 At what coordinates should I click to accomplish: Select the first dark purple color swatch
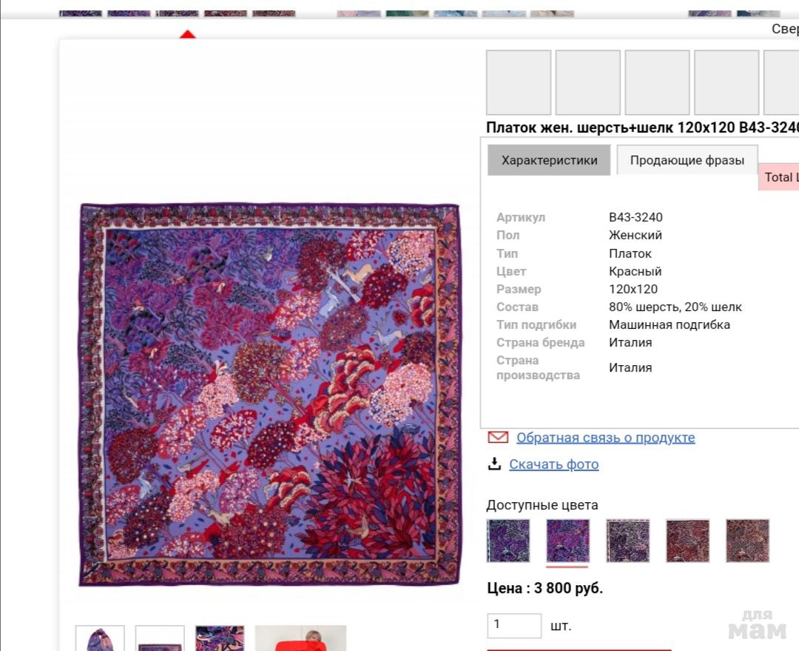click(508, 541)
